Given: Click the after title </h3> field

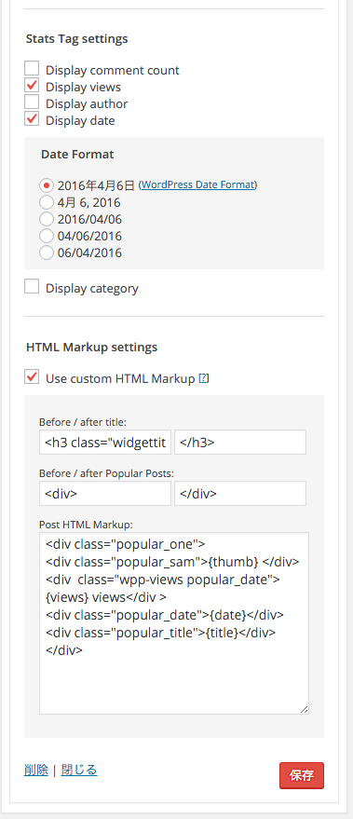Looking at the screenshot, I should (x=240, y=443).
